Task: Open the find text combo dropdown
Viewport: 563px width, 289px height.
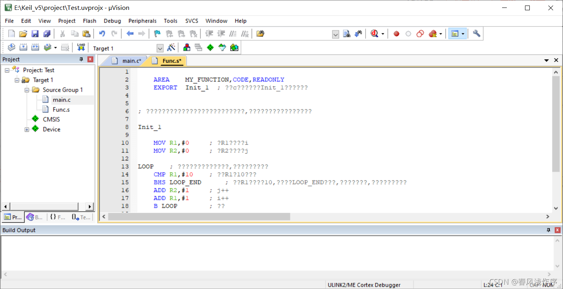Action: 336,34
